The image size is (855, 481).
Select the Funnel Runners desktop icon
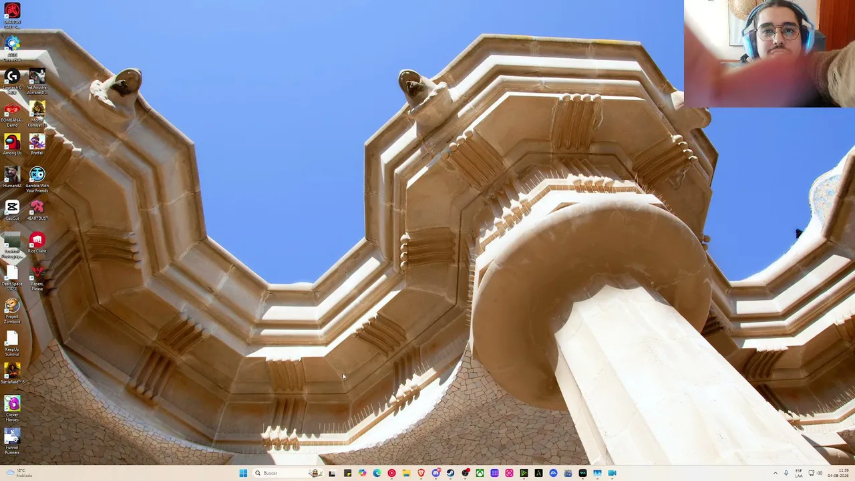(12, 442)
